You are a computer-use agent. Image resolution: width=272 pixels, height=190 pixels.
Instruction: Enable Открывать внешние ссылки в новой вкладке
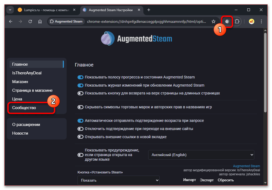81,137
